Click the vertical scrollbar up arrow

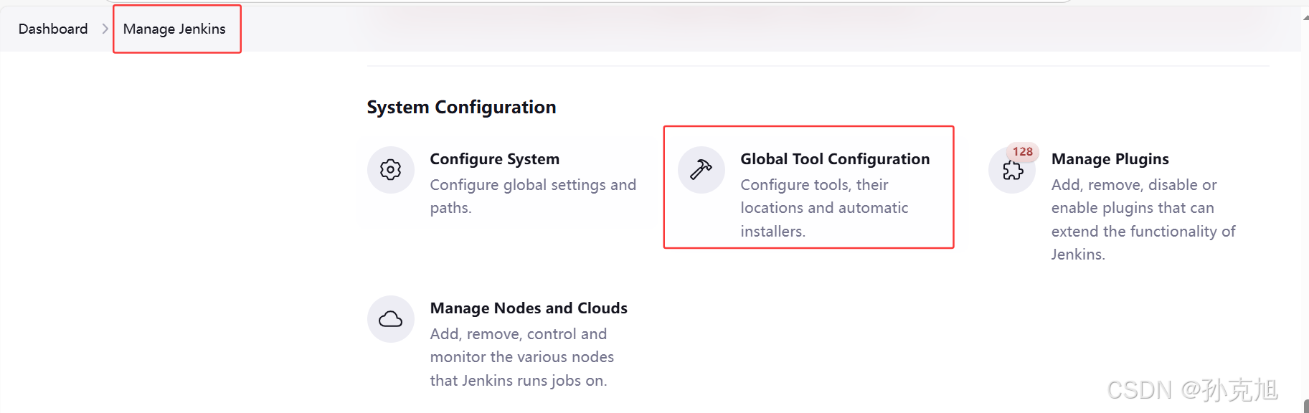tap(1305, 17)
